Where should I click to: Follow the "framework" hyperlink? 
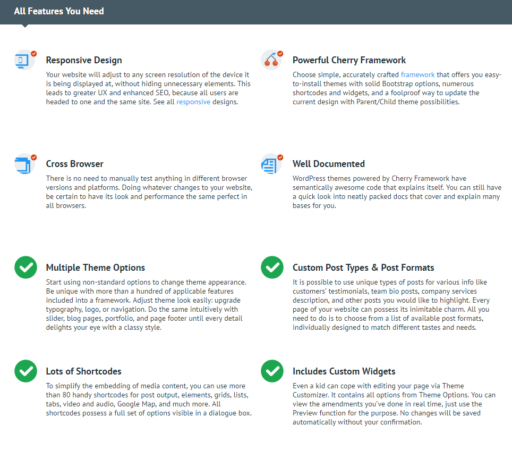(x=417, y=74)
